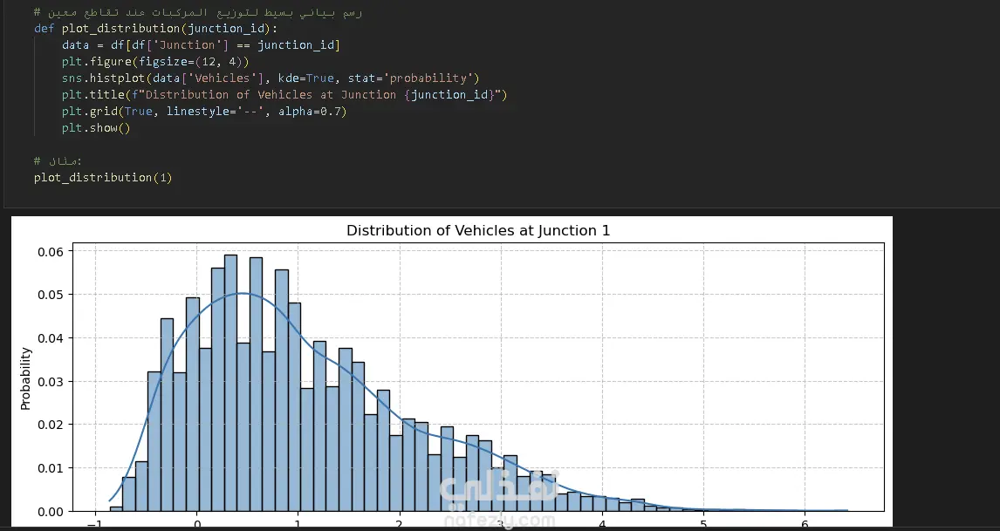
Task: Click the nafezly watermark logo on the chart
Action: point(498,503)
